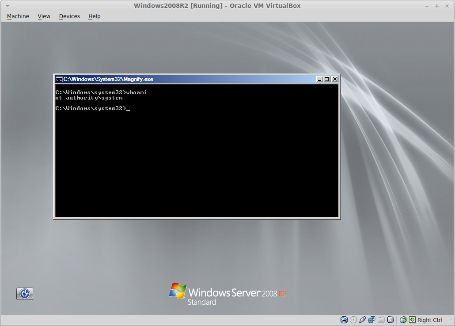The height and width of the screenshot is (326, 455).
Task: Click the optical disc status icon
Action: click(353, 320)
